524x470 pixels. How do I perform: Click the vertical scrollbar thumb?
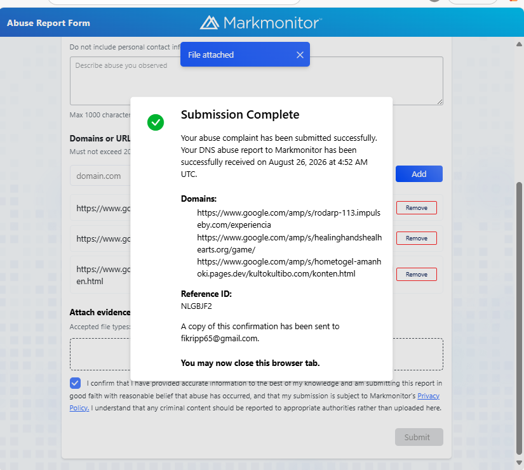tap(519, 318)
